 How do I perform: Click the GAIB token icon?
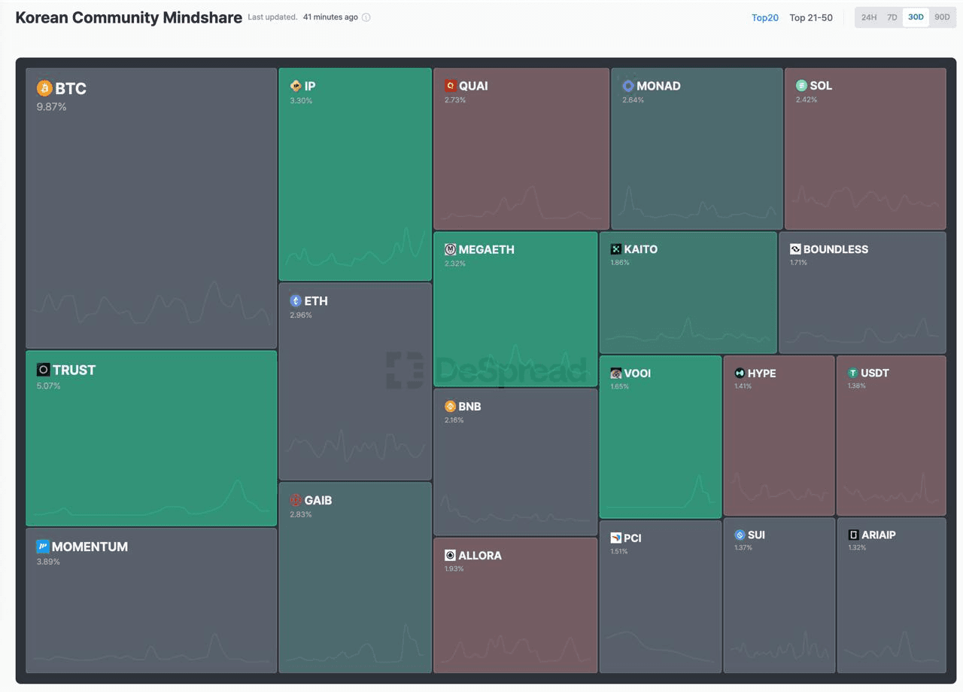(296, 500)
